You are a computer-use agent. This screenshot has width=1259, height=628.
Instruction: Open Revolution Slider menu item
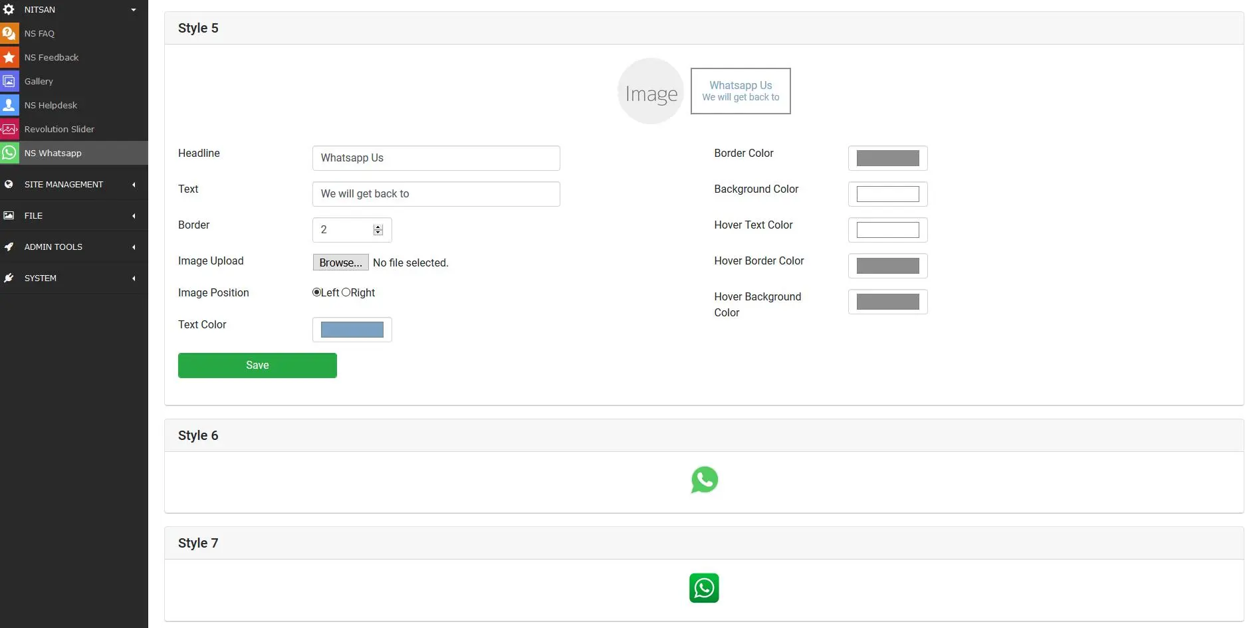pyautogui.click(x=74, y=129)
